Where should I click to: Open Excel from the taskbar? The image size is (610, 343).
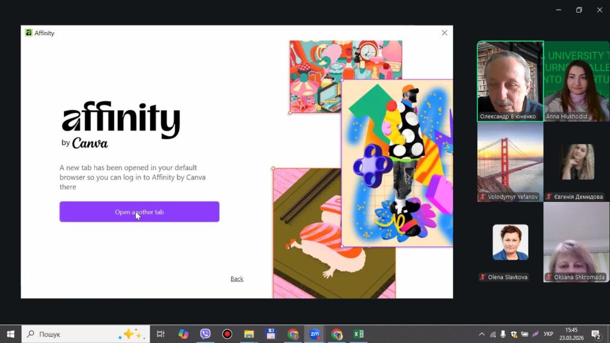pos(359,334)
